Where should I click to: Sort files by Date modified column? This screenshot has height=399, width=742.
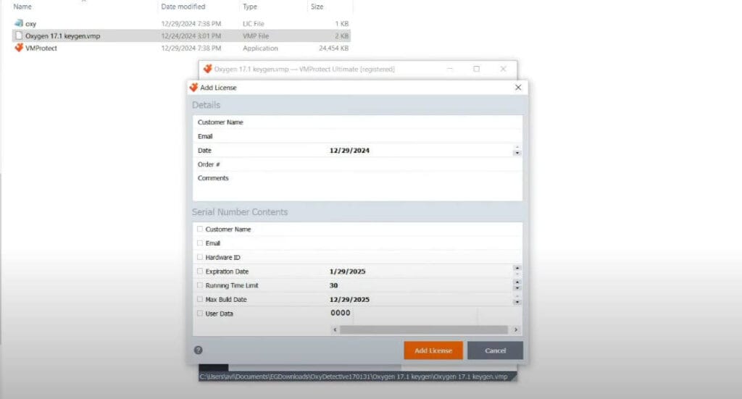click(x=183, y=7)
